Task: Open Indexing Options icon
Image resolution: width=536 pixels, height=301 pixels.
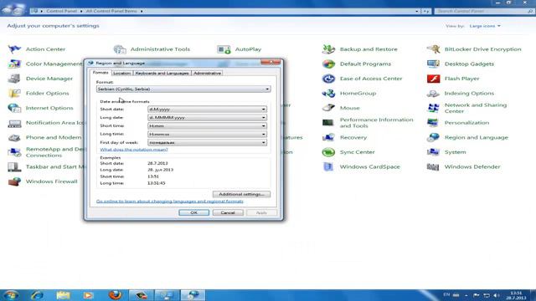Action: coord(433,93)
